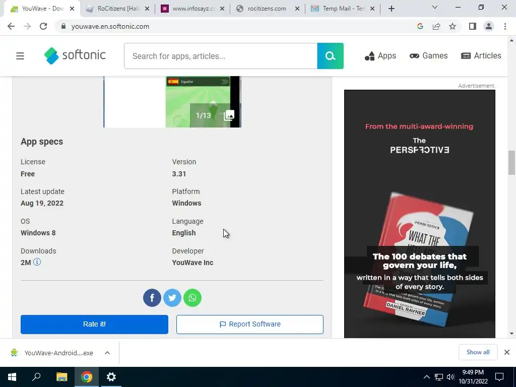516x387 pixels.
Task: Open the Games section in the header
Action: [428, 56]
